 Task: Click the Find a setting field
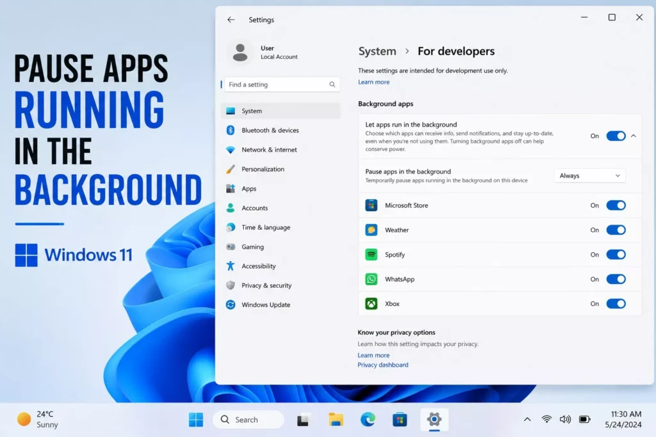pos(282,84)
